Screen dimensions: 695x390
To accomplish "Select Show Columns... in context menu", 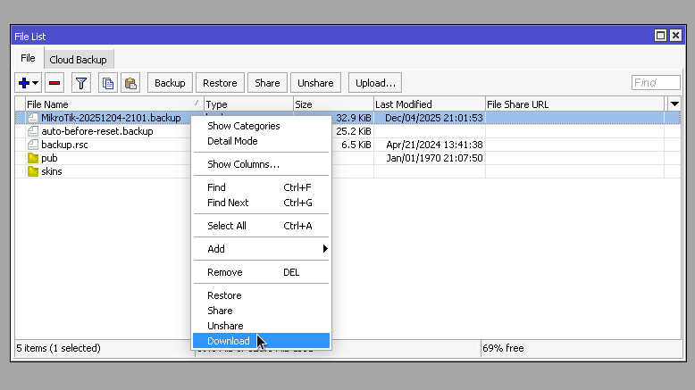I will click(x=243, y=164).
